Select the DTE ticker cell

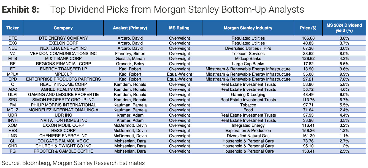[12, 38]
